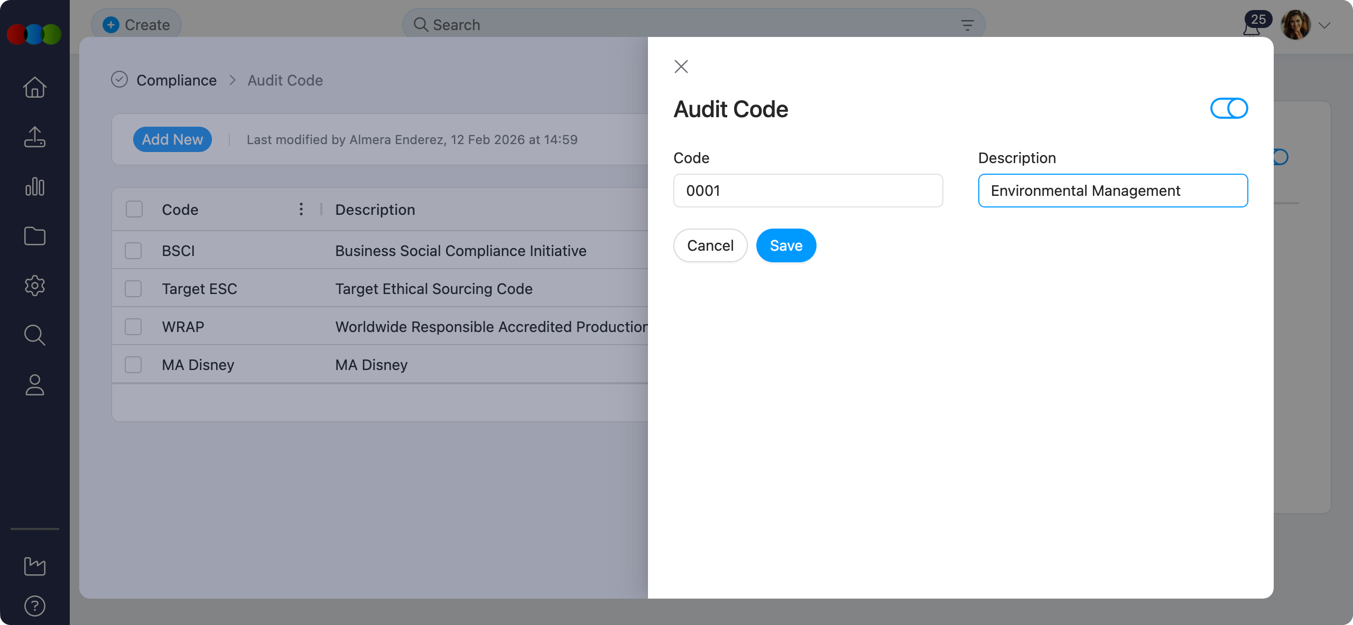Open the Analytics bar-chart icon

[x=34, y=186]
